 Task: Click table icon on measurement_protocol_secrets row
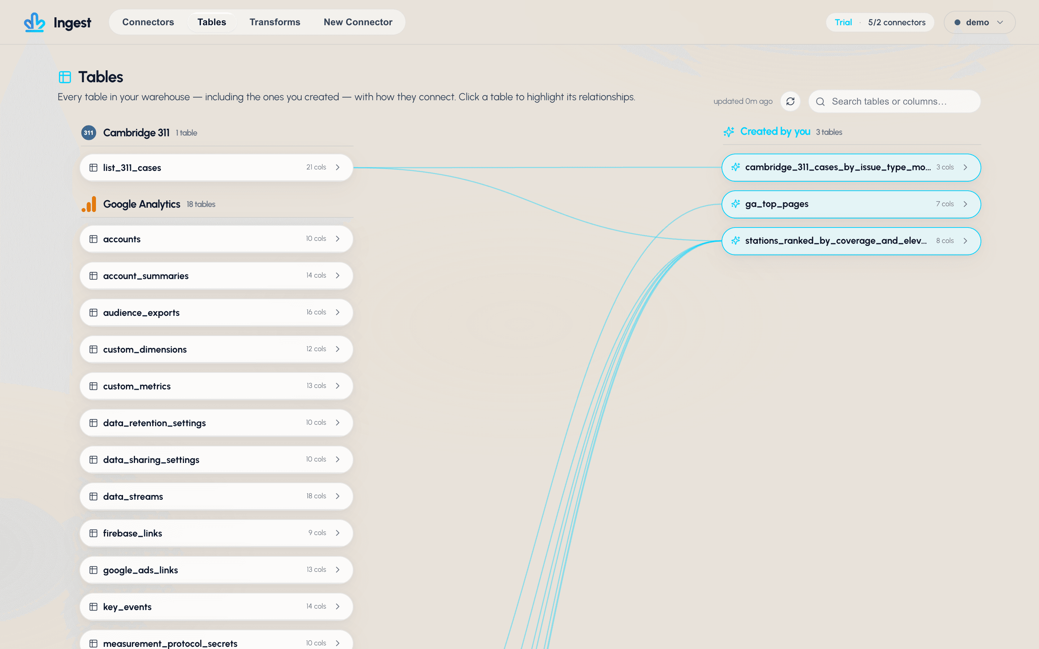click(93, 644)
